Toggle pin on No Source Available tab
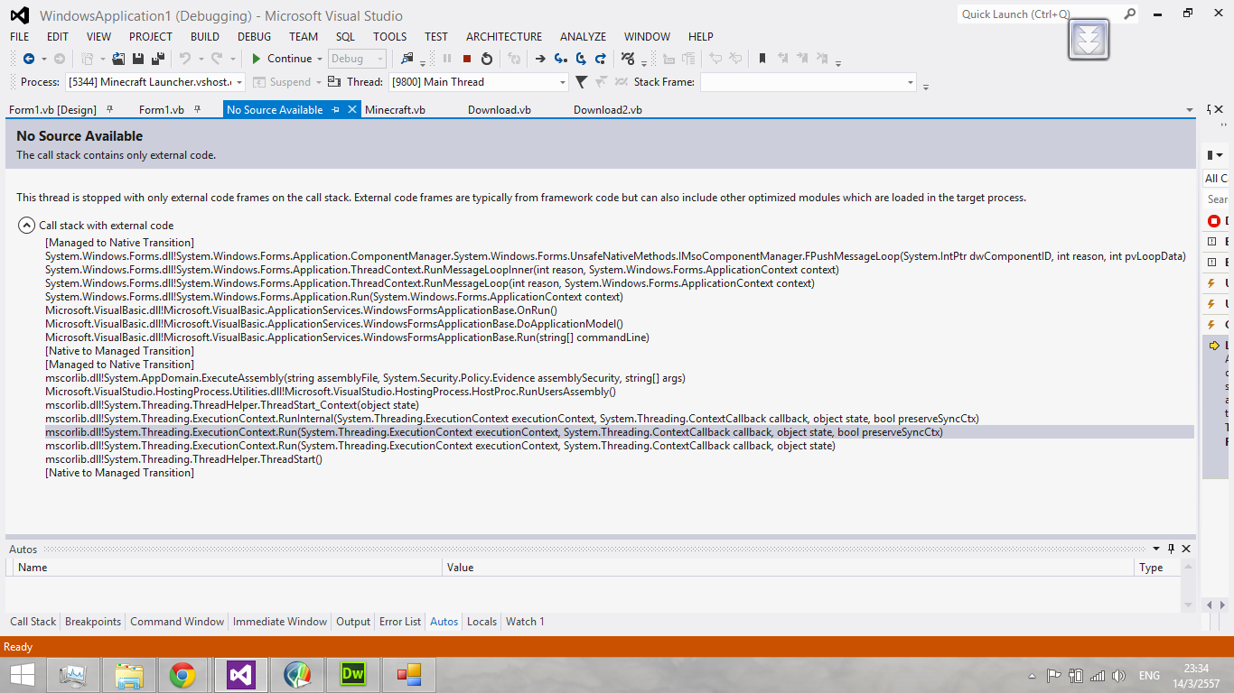Screen dimensions: 1234x693 (335, 110)
